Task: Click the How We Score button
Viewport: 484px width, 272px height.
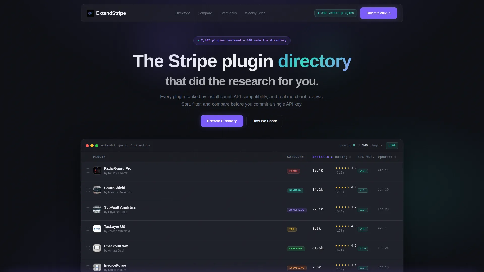Action: [x=265, y=121]
